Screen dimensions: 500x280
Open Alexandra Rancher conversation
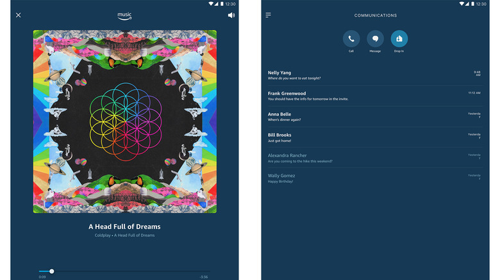click(375, 158)
